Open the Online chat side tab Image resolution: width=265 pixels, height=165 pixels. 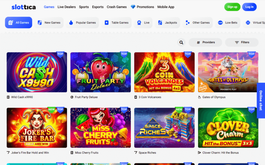[261, 101]
